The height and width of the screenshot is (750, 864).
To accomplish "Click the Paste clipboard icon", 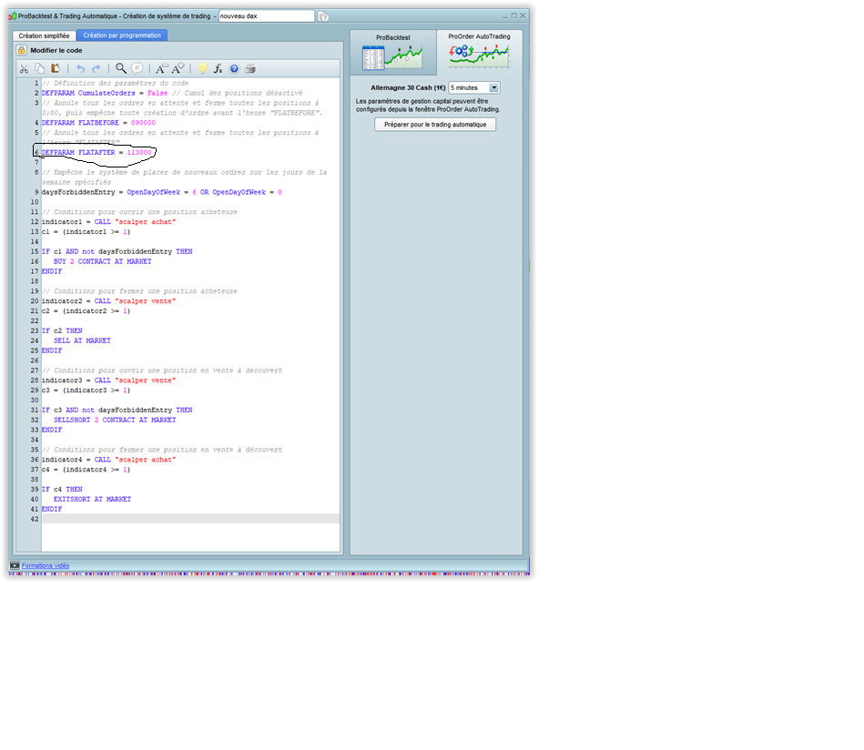I will [x=56, y=68].
